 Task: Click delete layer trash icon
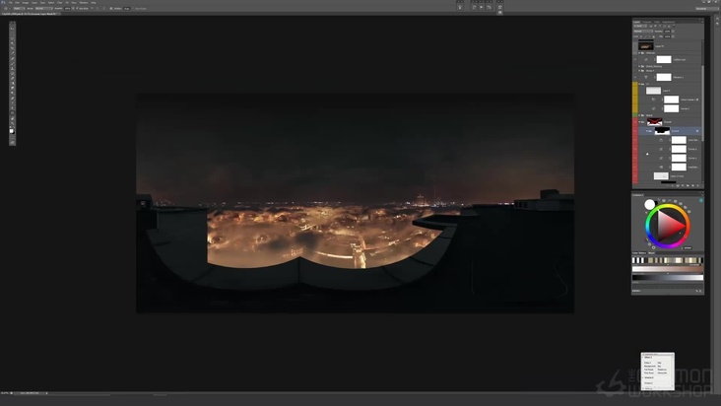[x=697, y=186]
